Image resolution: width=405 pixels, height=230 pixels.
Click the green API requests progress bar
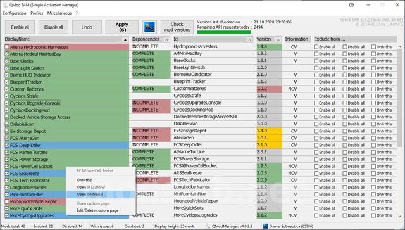[224, 32]
